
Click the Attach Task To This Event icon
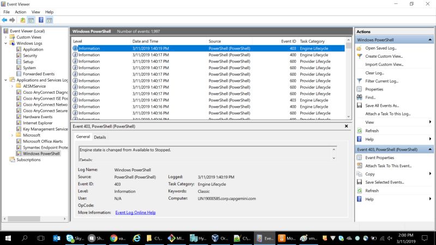(x=359, y=166)
